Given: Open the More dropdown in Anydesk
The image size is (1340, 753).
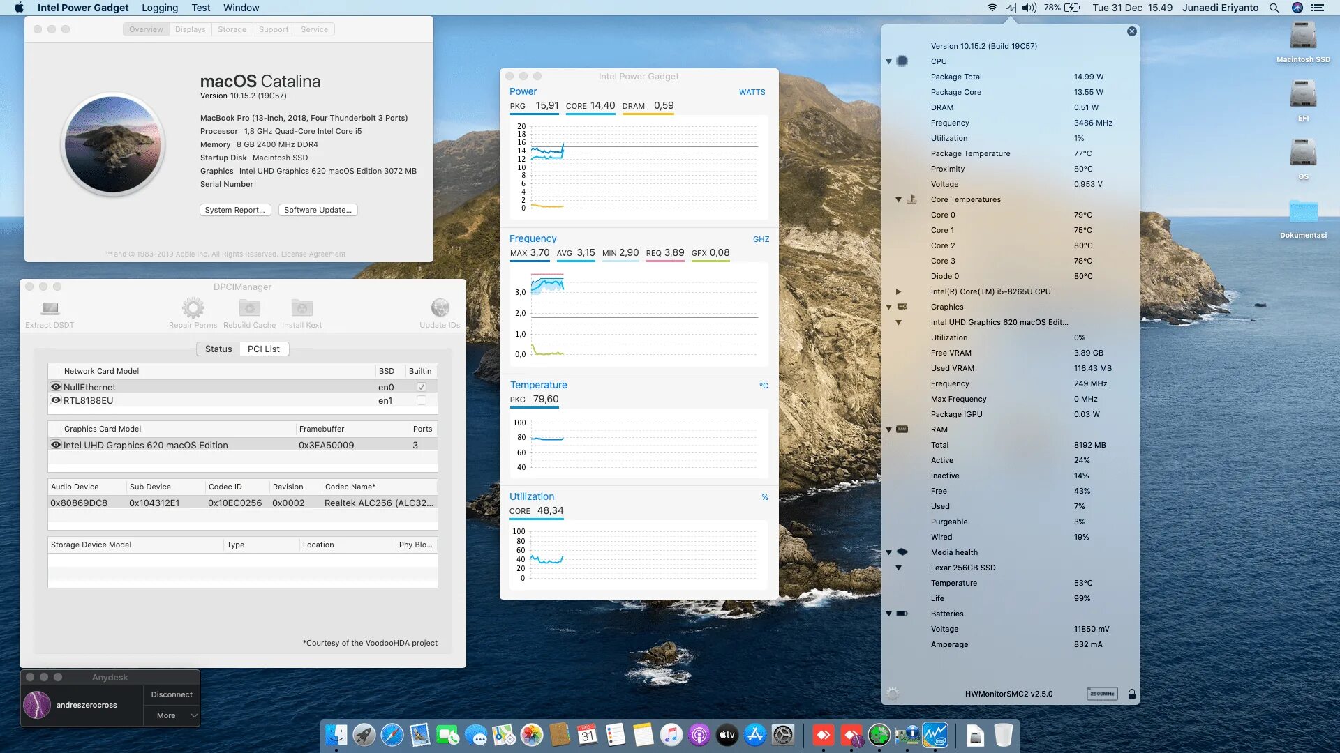Looking at the screenshot, I should tap(172, 715).
